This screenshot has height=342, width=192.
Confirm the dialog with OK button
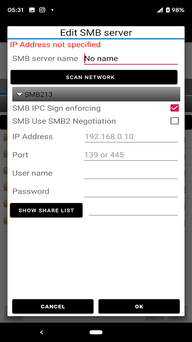(139, 307)
